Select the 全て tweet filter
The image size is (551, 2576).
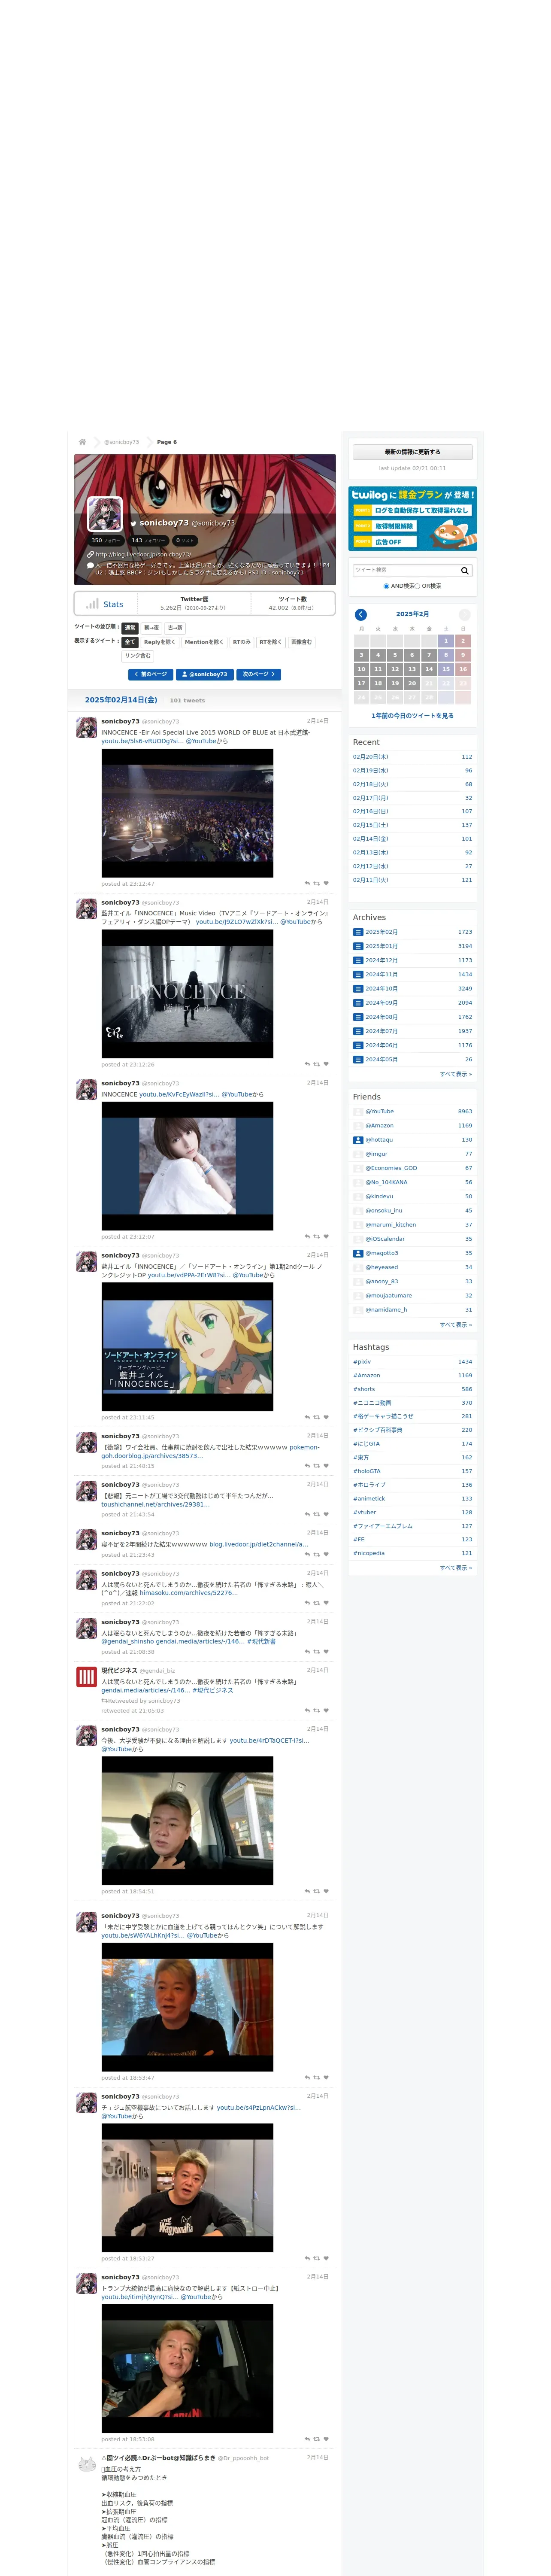pyautogui.click(x=130, y=642)
